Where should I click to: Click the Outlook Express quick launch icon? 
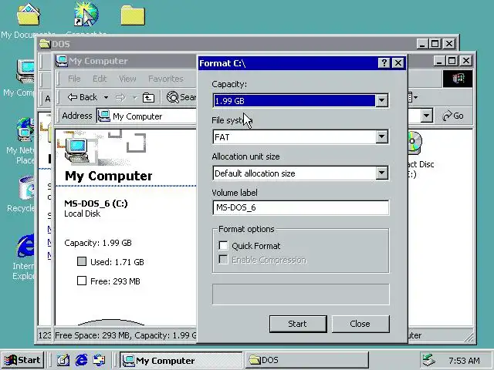pyautogui.click(x=100, y=360)
